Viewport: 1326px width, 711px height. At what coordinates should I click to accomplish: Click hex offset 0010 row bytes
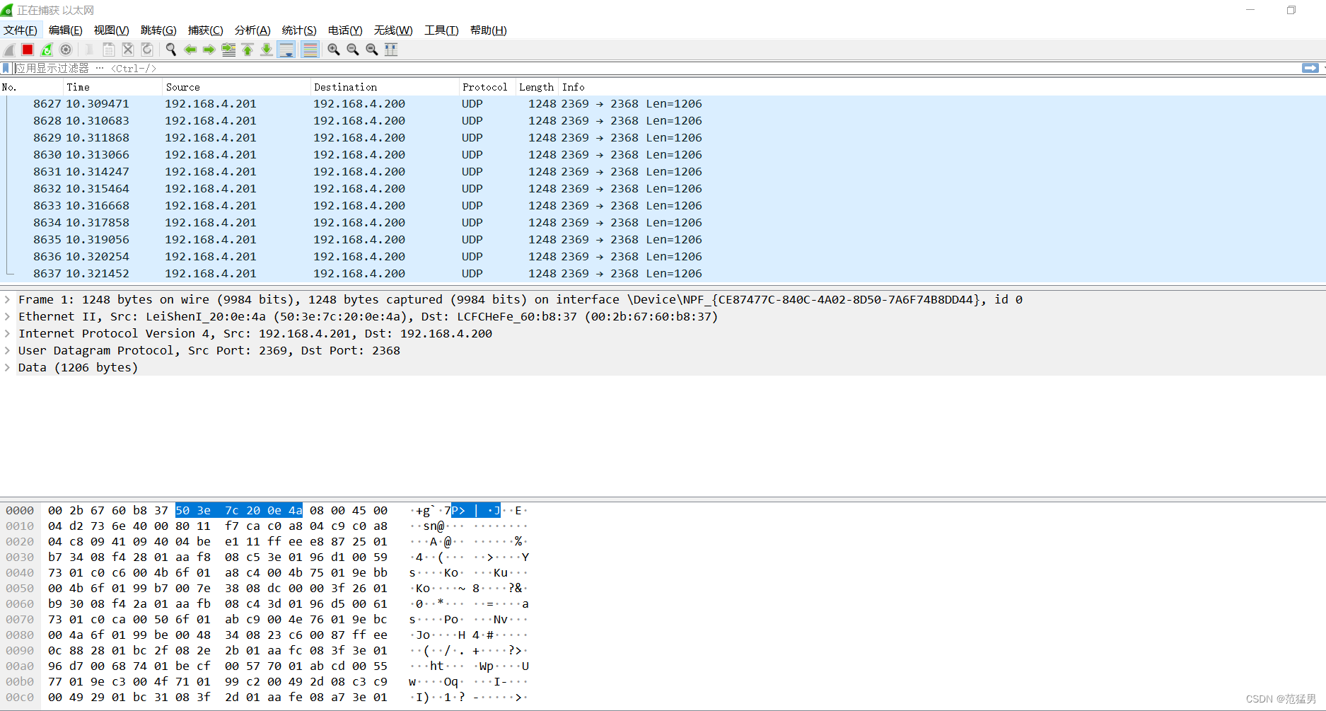(x=218, y=526)
